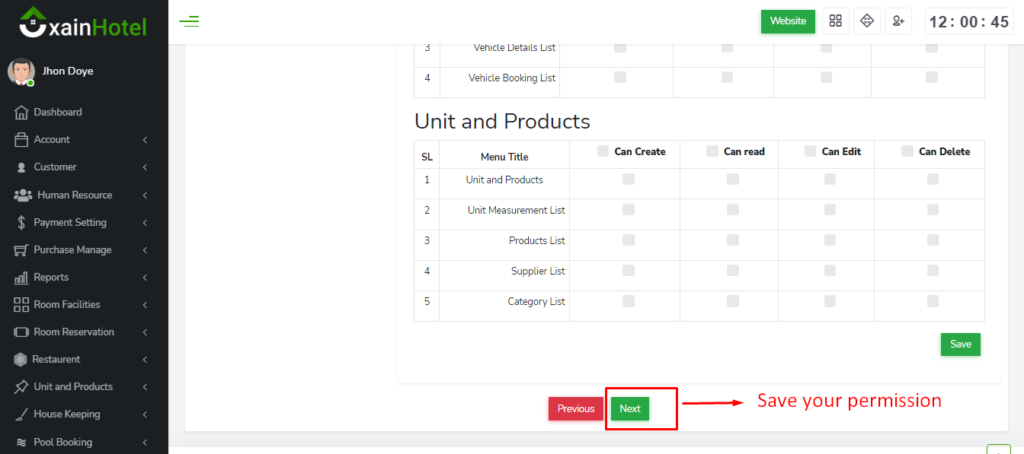Image resolution: width=1024 pixels, height=454 pixels.
Task: Open the Restaurent menu item
Action: click(x=56, y=360)
